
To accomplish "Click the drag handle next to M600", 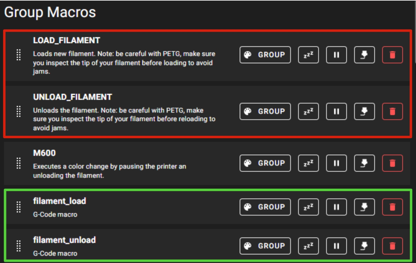I will coord(19,163).
